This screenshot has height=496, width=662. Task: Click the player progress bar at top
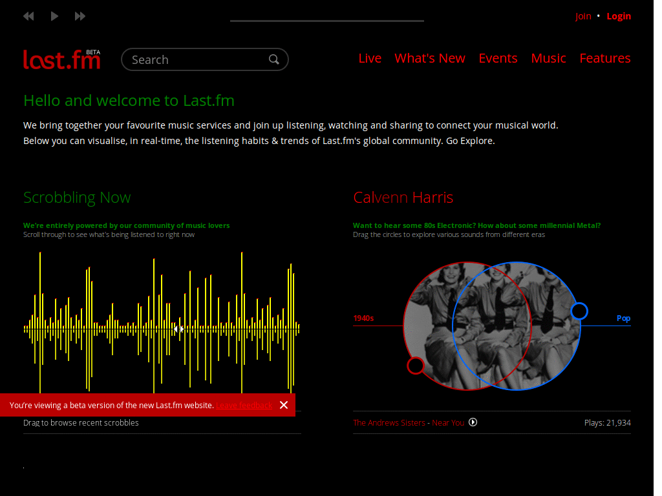click(x=326, y=21)
